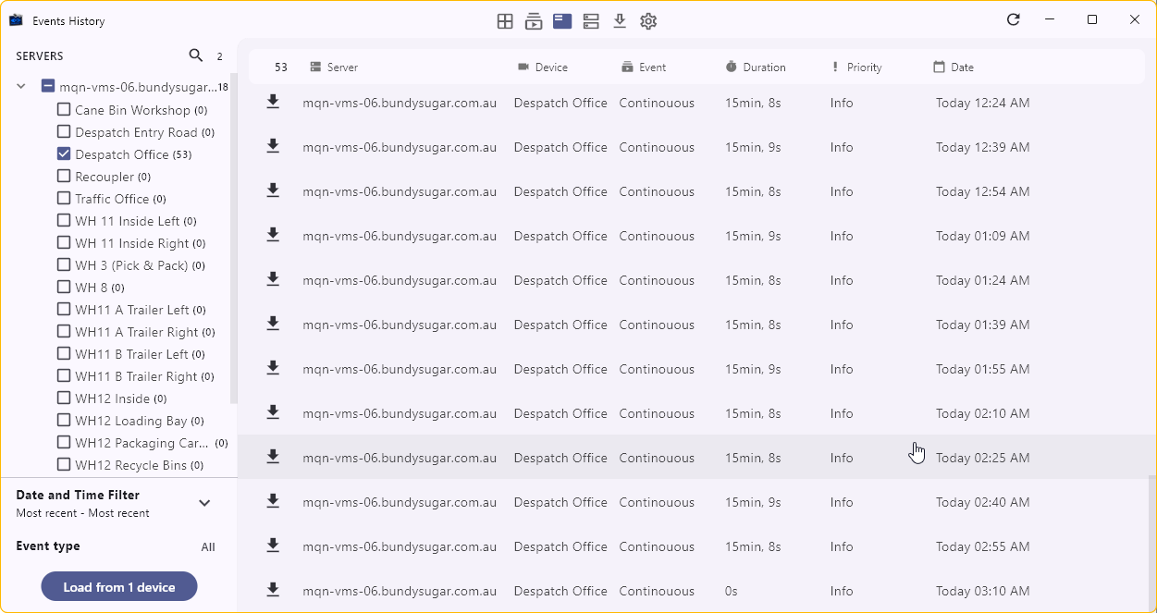Download the Today 12:24 AM event
The width and height of the screenshot is (1157, 613).
coord(273,102)
